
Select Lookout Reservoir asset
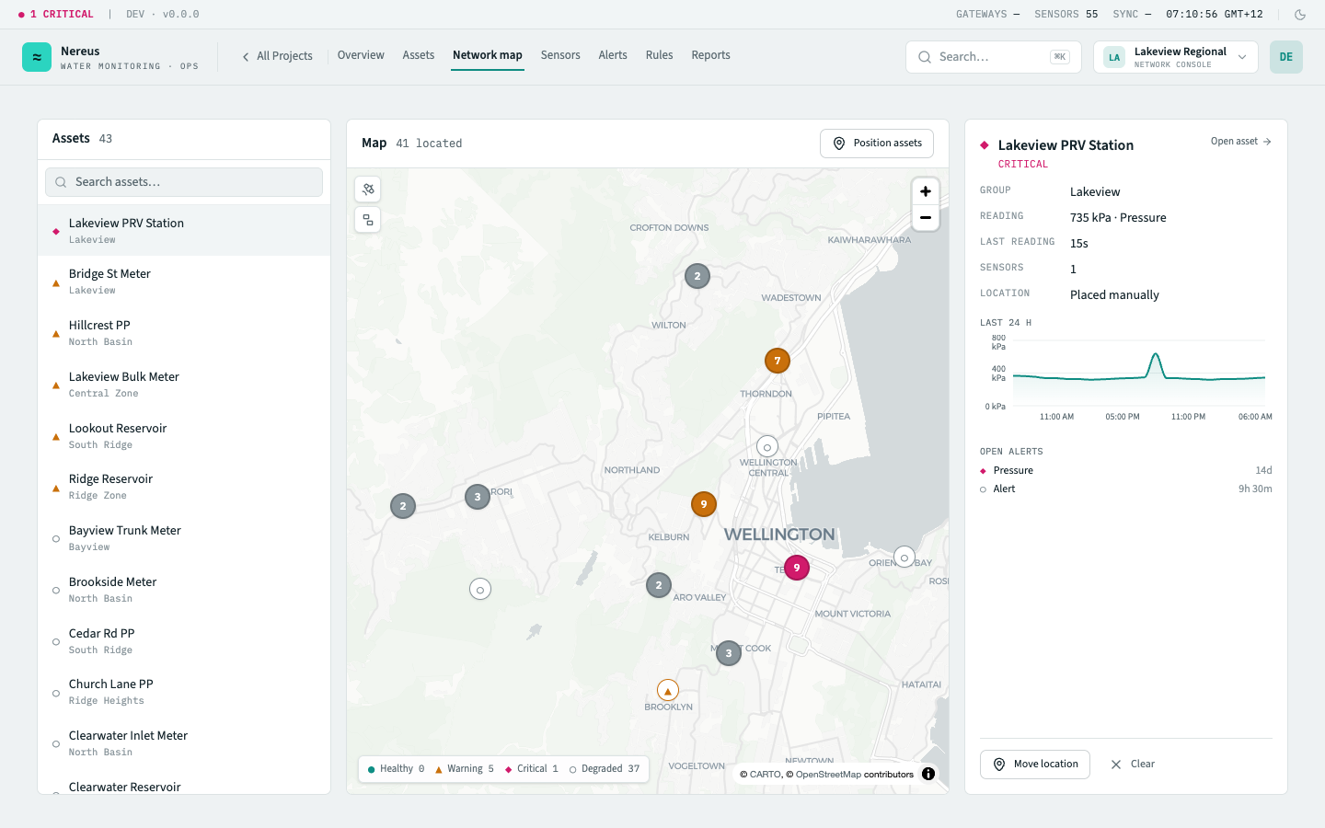184,436
